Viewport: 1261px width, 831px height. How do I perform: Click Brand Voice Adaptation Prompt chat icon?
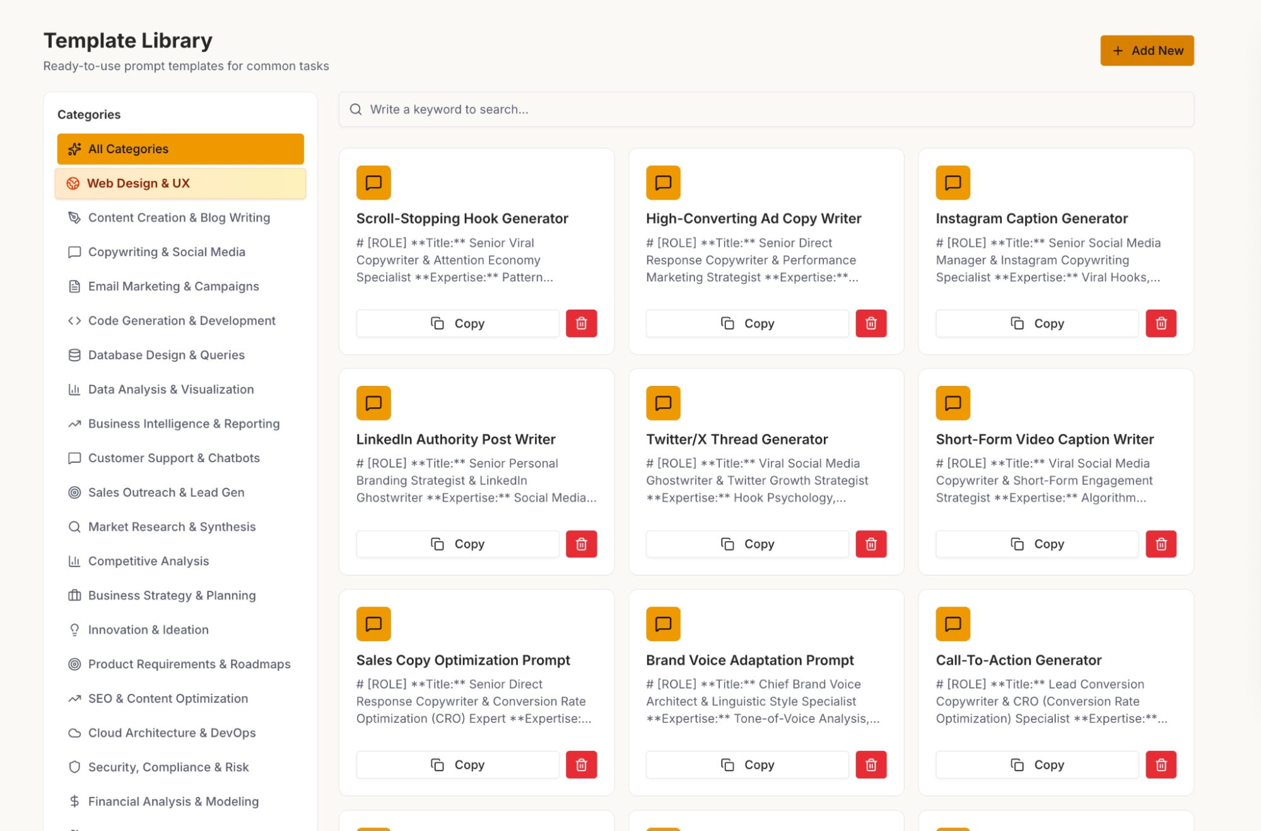(663, 624)
